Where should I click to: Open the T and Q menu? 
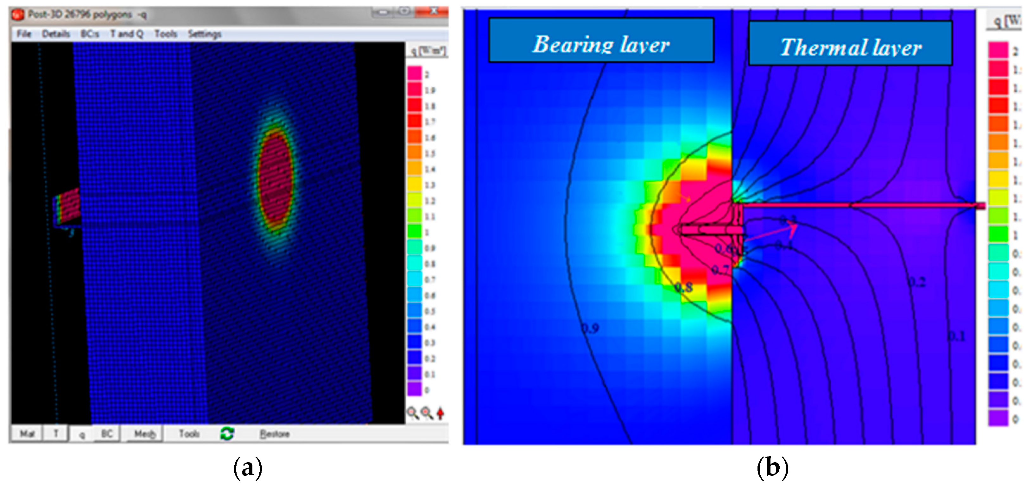pos(127,34)
